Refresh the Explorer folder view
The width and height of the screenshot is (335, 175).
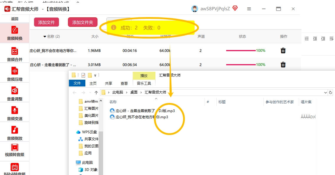(331, 93)
